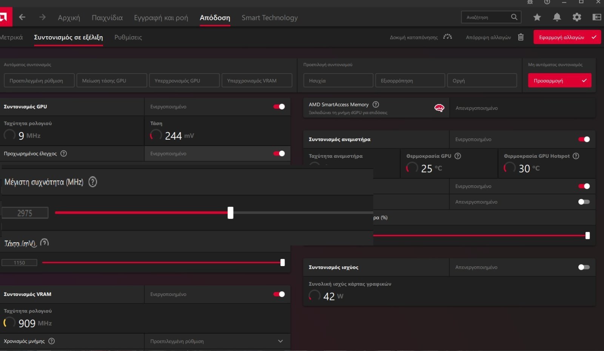The width and height of the screenshot is (604, 351).
Task: Click the stress test gauge icon
Action: [x=447, y=37]
